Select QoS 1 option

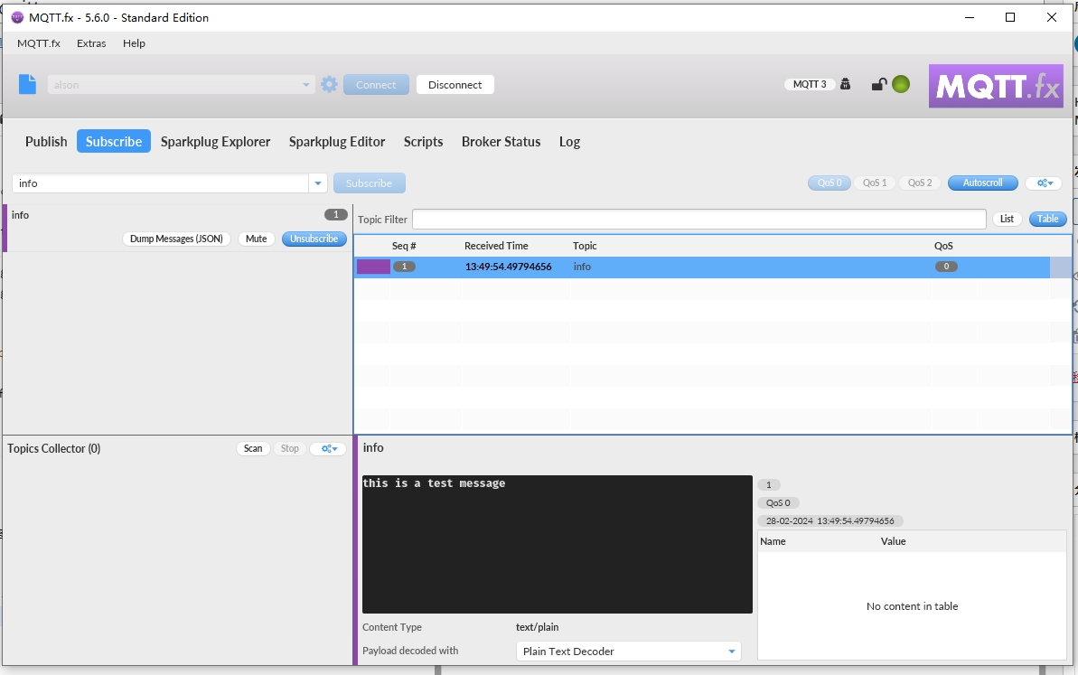click(875, 183)
